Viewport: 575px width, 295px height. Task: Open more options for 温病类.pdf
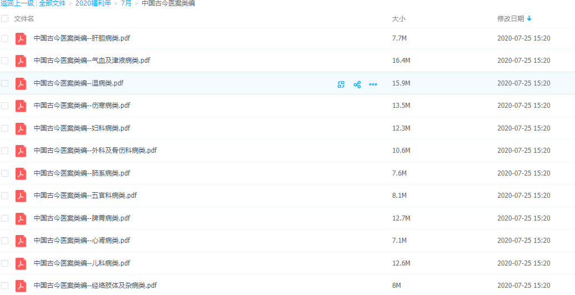click(x=373, y=85)
